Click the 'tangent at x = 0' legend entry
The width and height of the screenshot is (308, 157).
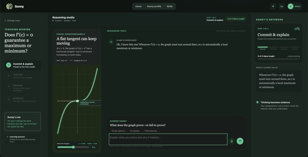tap(78, 61)
